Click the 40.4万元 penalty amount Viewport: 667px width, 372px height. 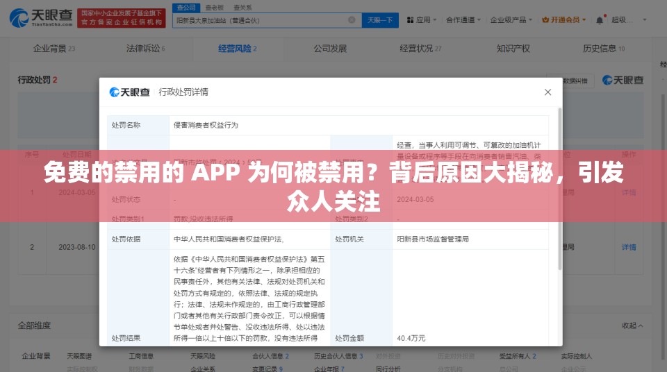click(x=411, y=338)
